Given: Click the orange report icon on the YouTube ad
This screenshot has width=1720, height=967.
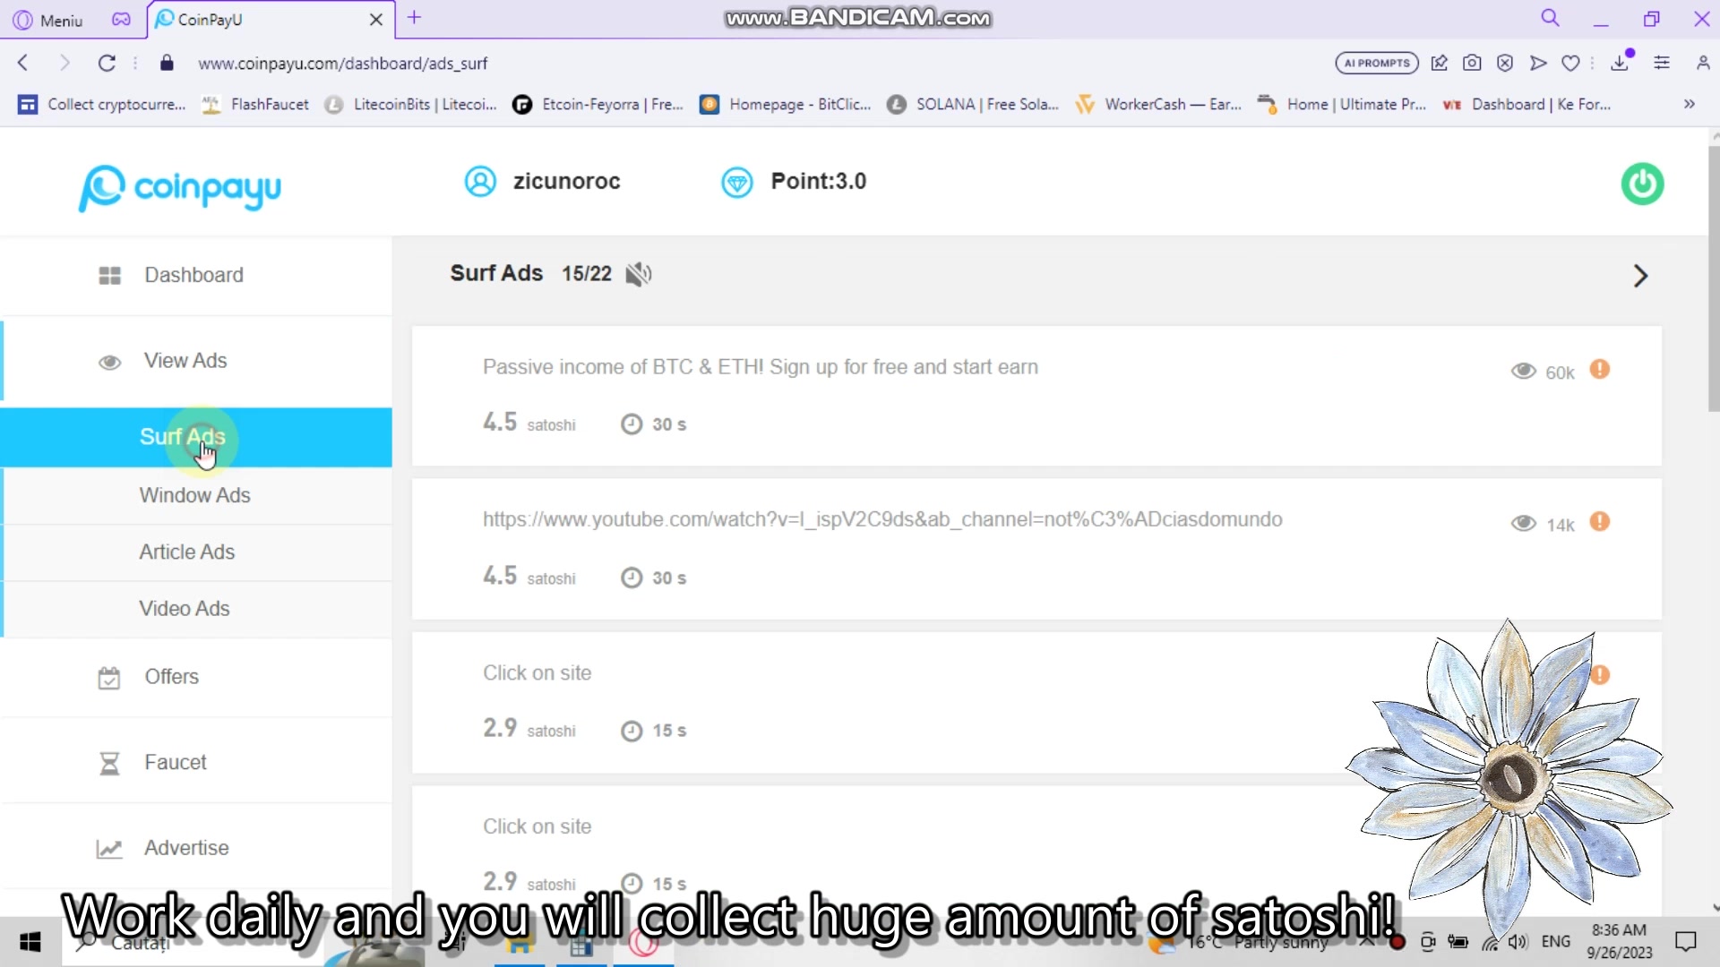Looking at the screenshot, I should point(1600,522).
